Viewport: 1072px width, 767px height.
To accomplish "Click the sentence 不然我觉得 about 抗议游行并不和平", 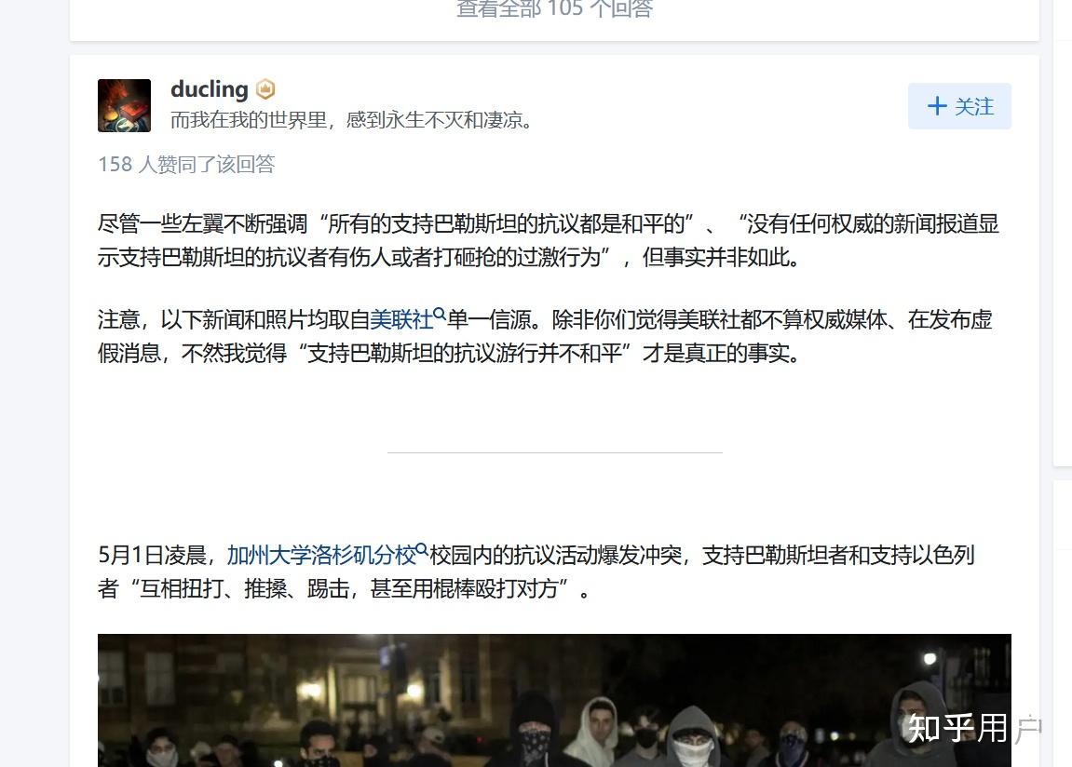I will click(x=490, y=353).
